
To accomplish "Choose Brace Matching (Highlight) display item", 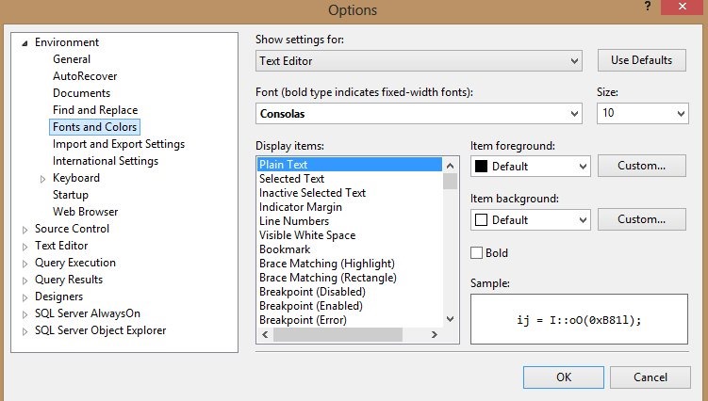I will click(x=326, y=264).
